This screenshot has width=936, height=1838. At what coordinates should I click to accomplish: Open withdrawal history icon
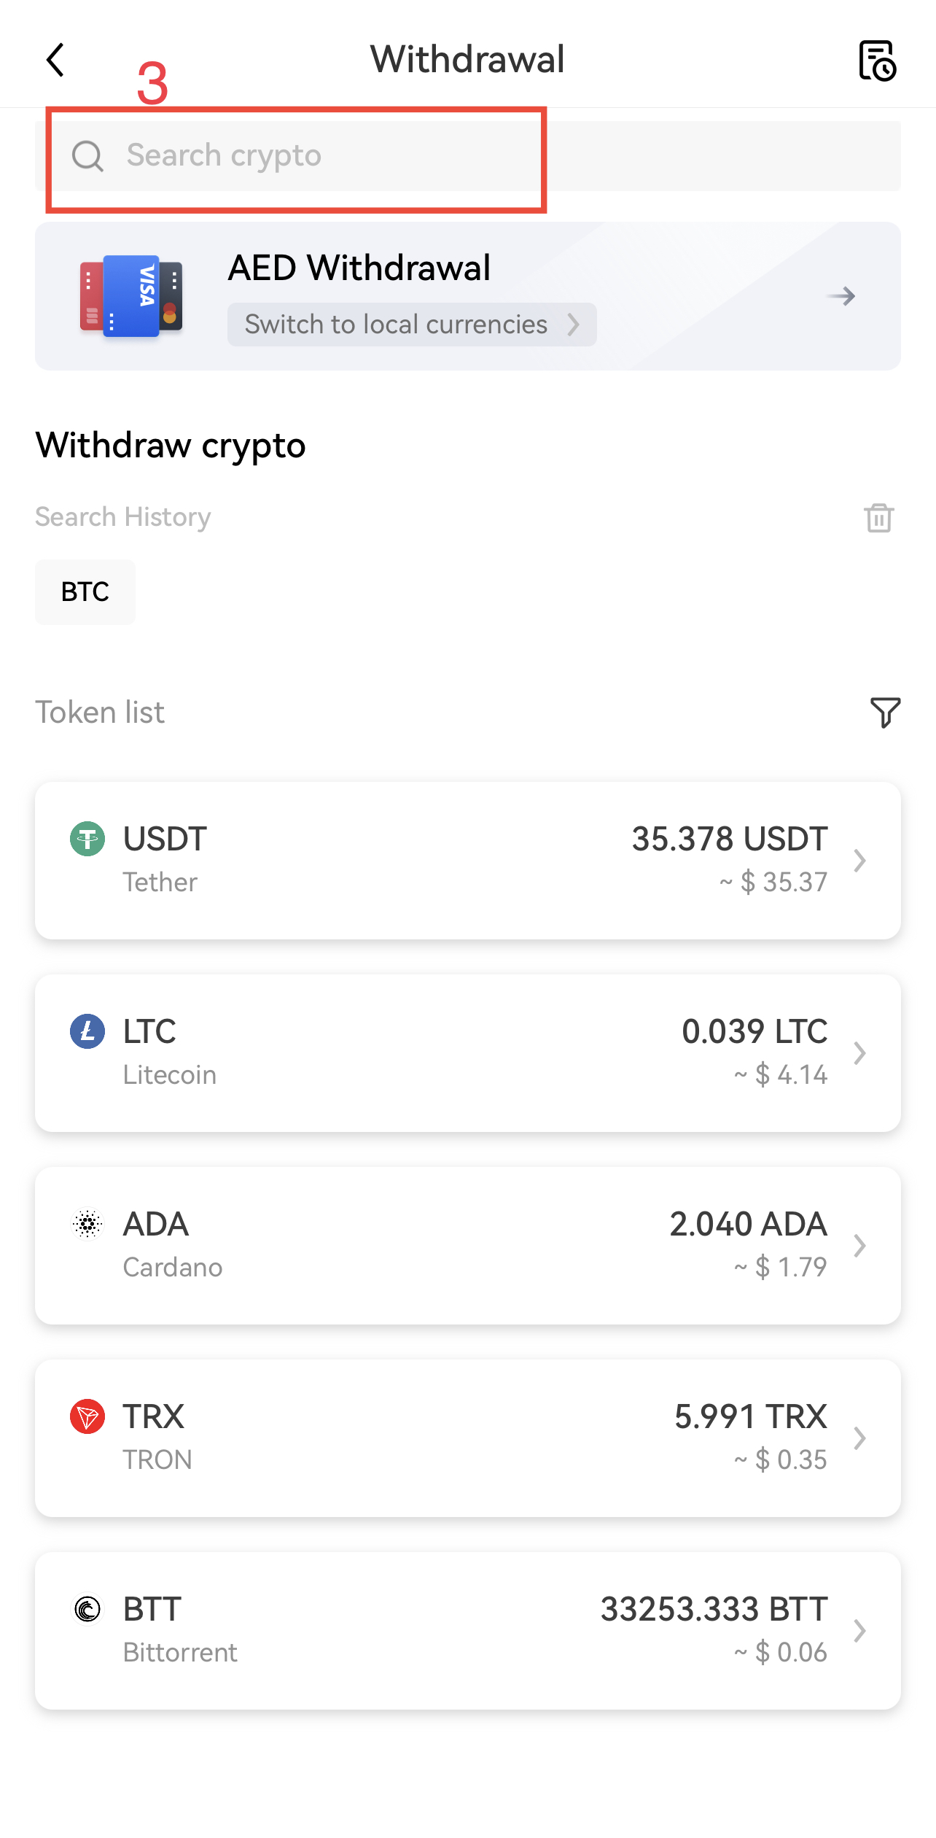click(877, 61)
